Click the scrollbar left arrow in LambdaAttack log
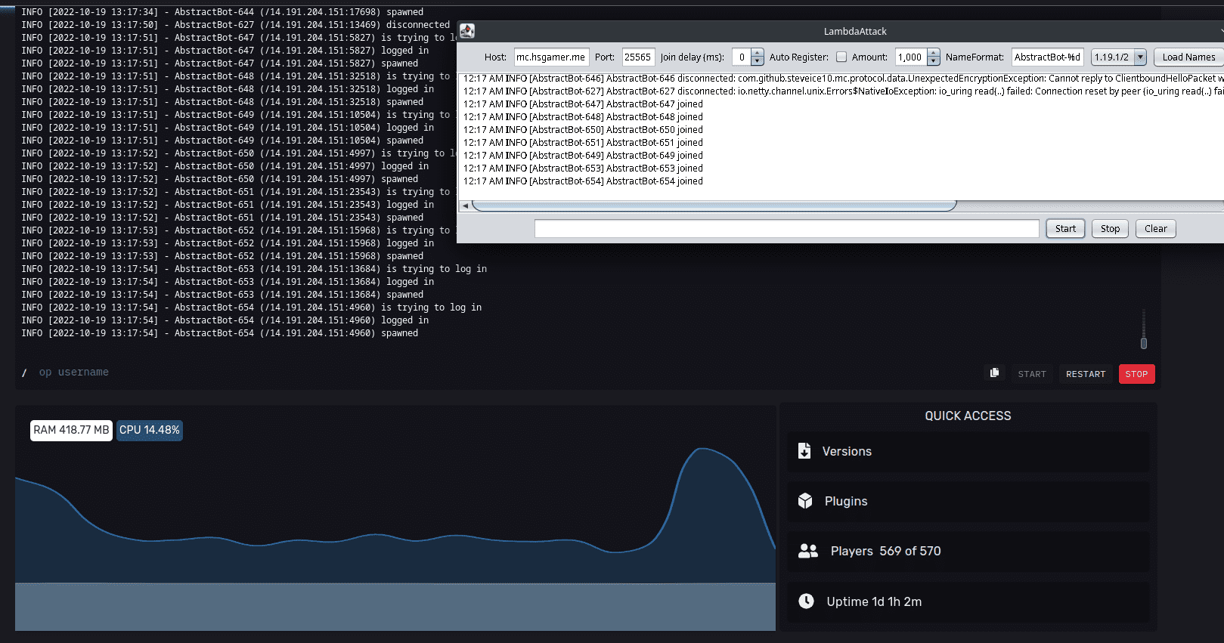The height and width of the screenshot is (643, 1224). click(x=465, y=206)
